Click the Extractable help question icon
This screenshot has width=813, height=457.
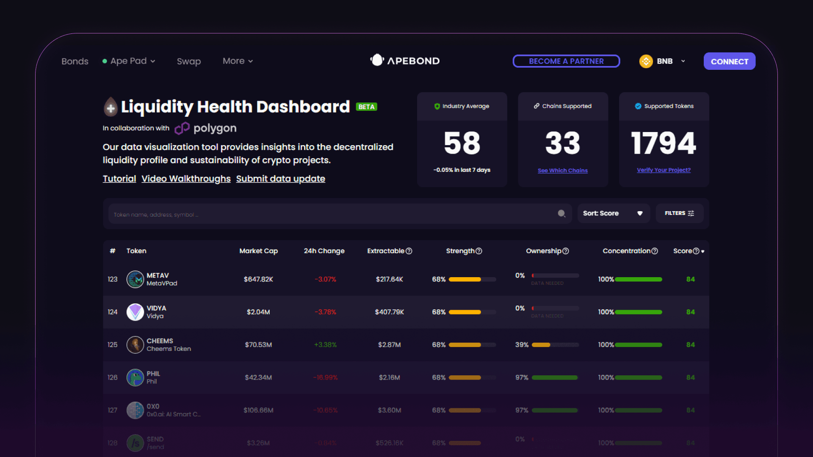[x=409, y=251]
